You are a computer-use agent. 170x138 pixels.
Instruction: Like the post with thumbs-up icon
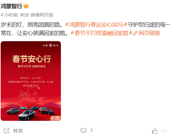(x=155, y=131)
